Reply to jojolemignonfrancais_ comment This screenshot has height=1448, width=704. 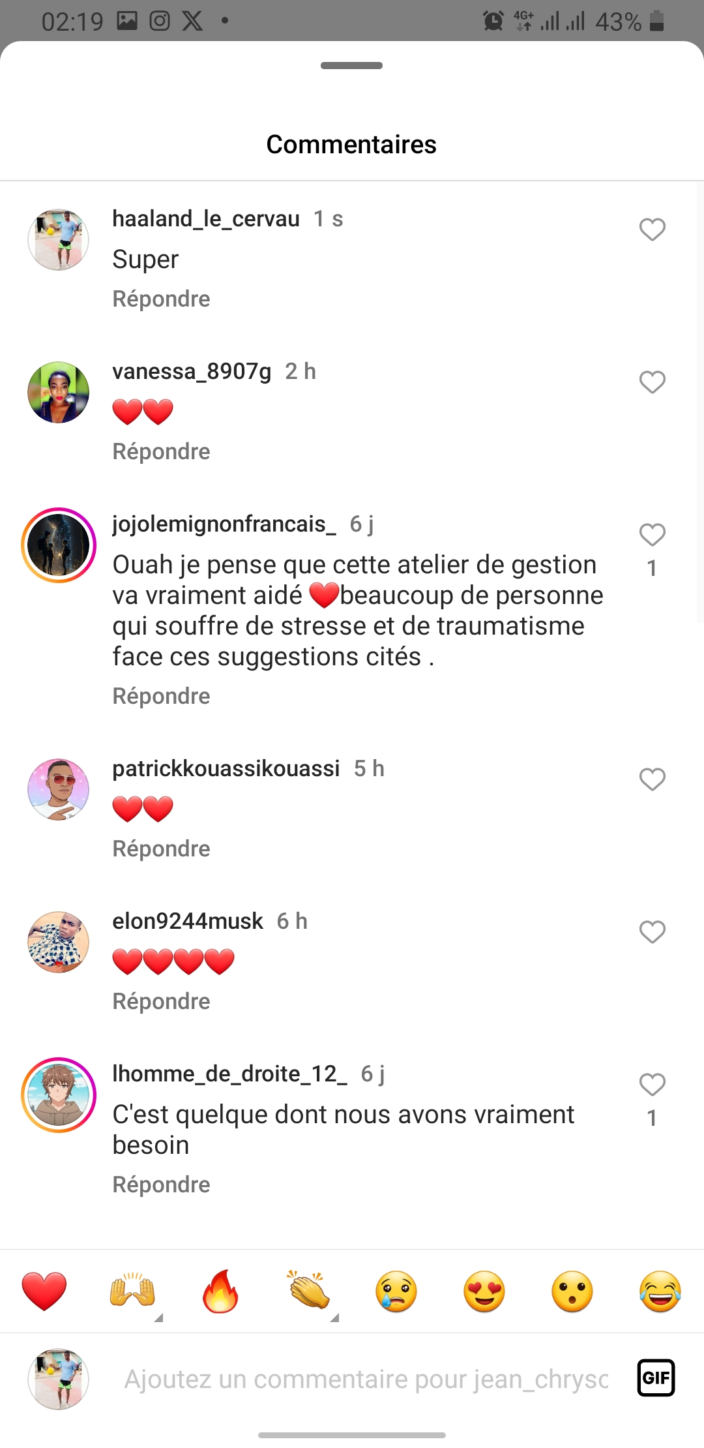(x=161, y=696)
